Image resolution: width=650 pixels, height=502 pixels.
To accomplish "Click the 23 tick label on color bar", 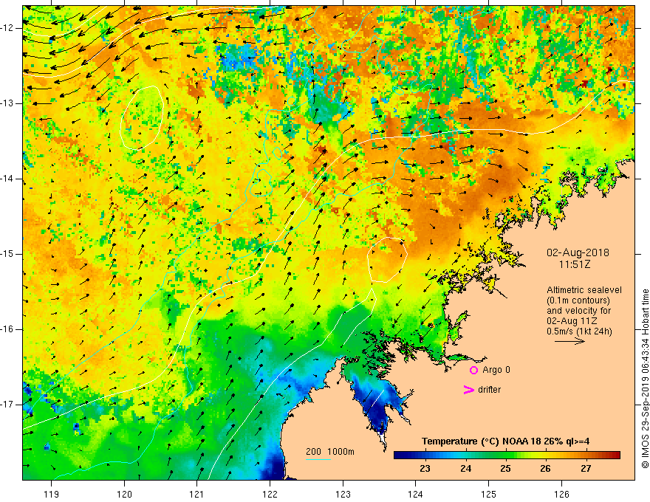I will click(425, 469).
